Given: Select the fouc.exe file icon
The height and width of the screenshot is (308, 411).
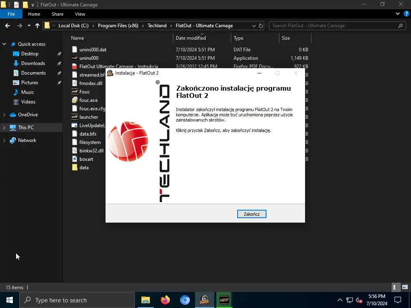Looking at the screenshot, I should (75, 100).
